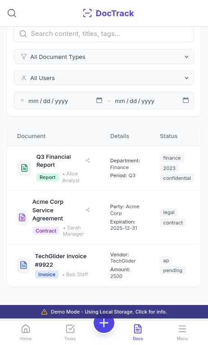Click Party: Acme Corp detail

[125, 210]
